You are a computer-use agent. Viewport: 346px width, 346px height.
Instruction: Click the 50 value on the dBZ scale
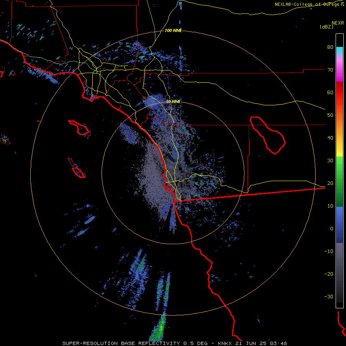(x=330, y=115)
